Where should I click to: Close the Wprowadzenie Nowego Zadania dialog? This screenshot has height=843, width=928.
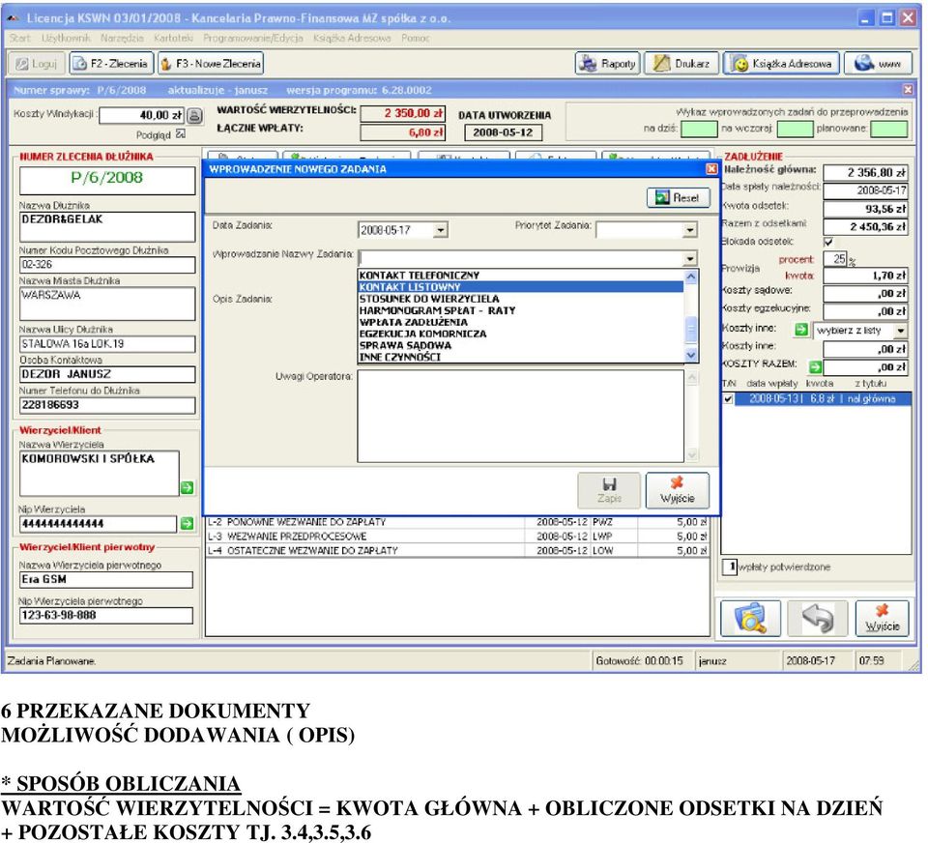[x=712, y=169]
